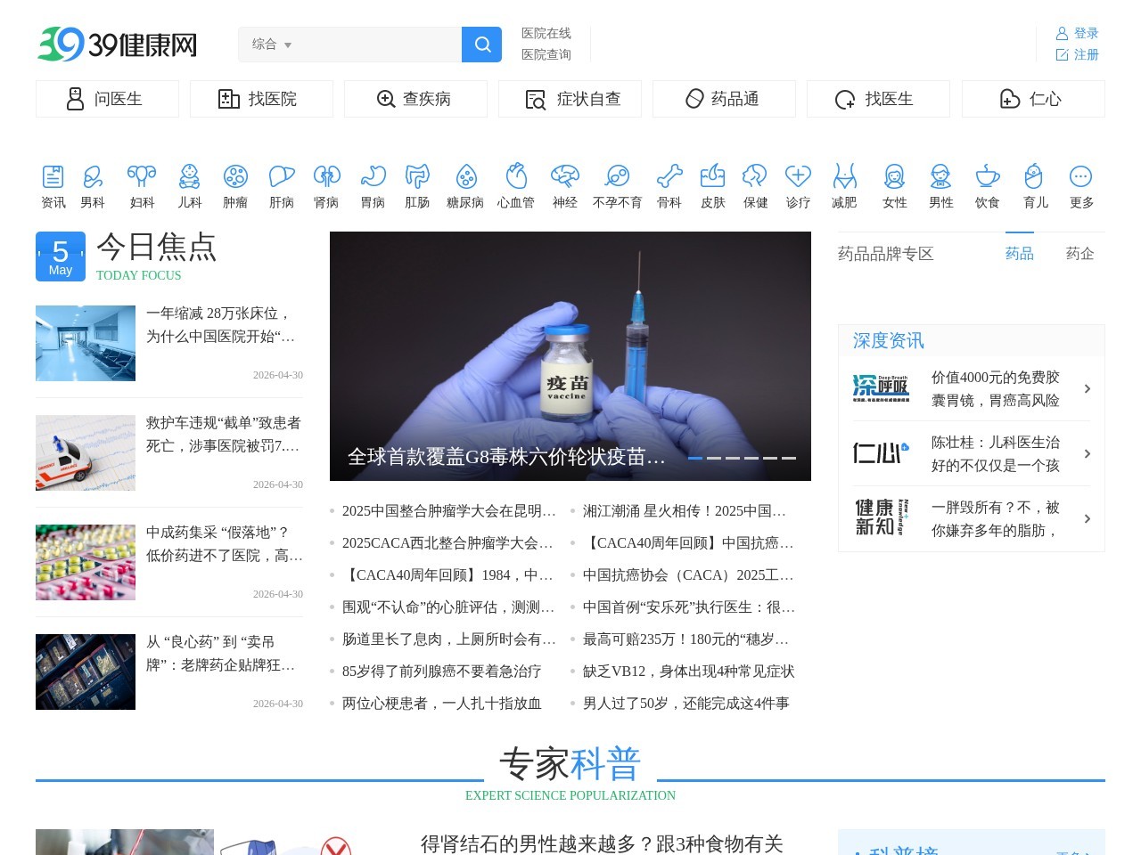Open the 查疾病 button
The height and width of the screenshot is (855, 1141).
coord(415,99)
